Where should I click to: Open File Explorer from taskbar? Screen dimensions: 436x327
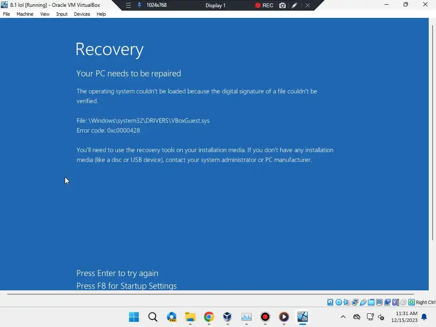[x=190, y=317]
